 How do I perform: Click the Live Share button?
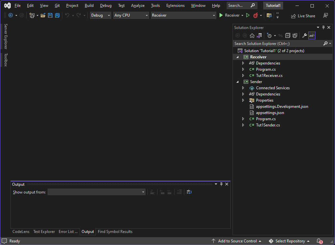[x=303, y=16]
